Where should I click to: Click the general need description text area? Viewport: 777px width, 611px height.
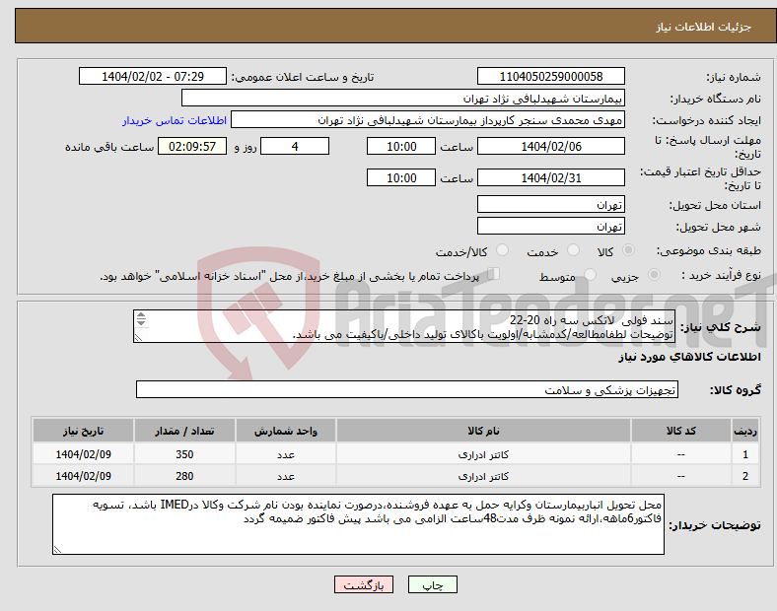(x=404, y=326)
